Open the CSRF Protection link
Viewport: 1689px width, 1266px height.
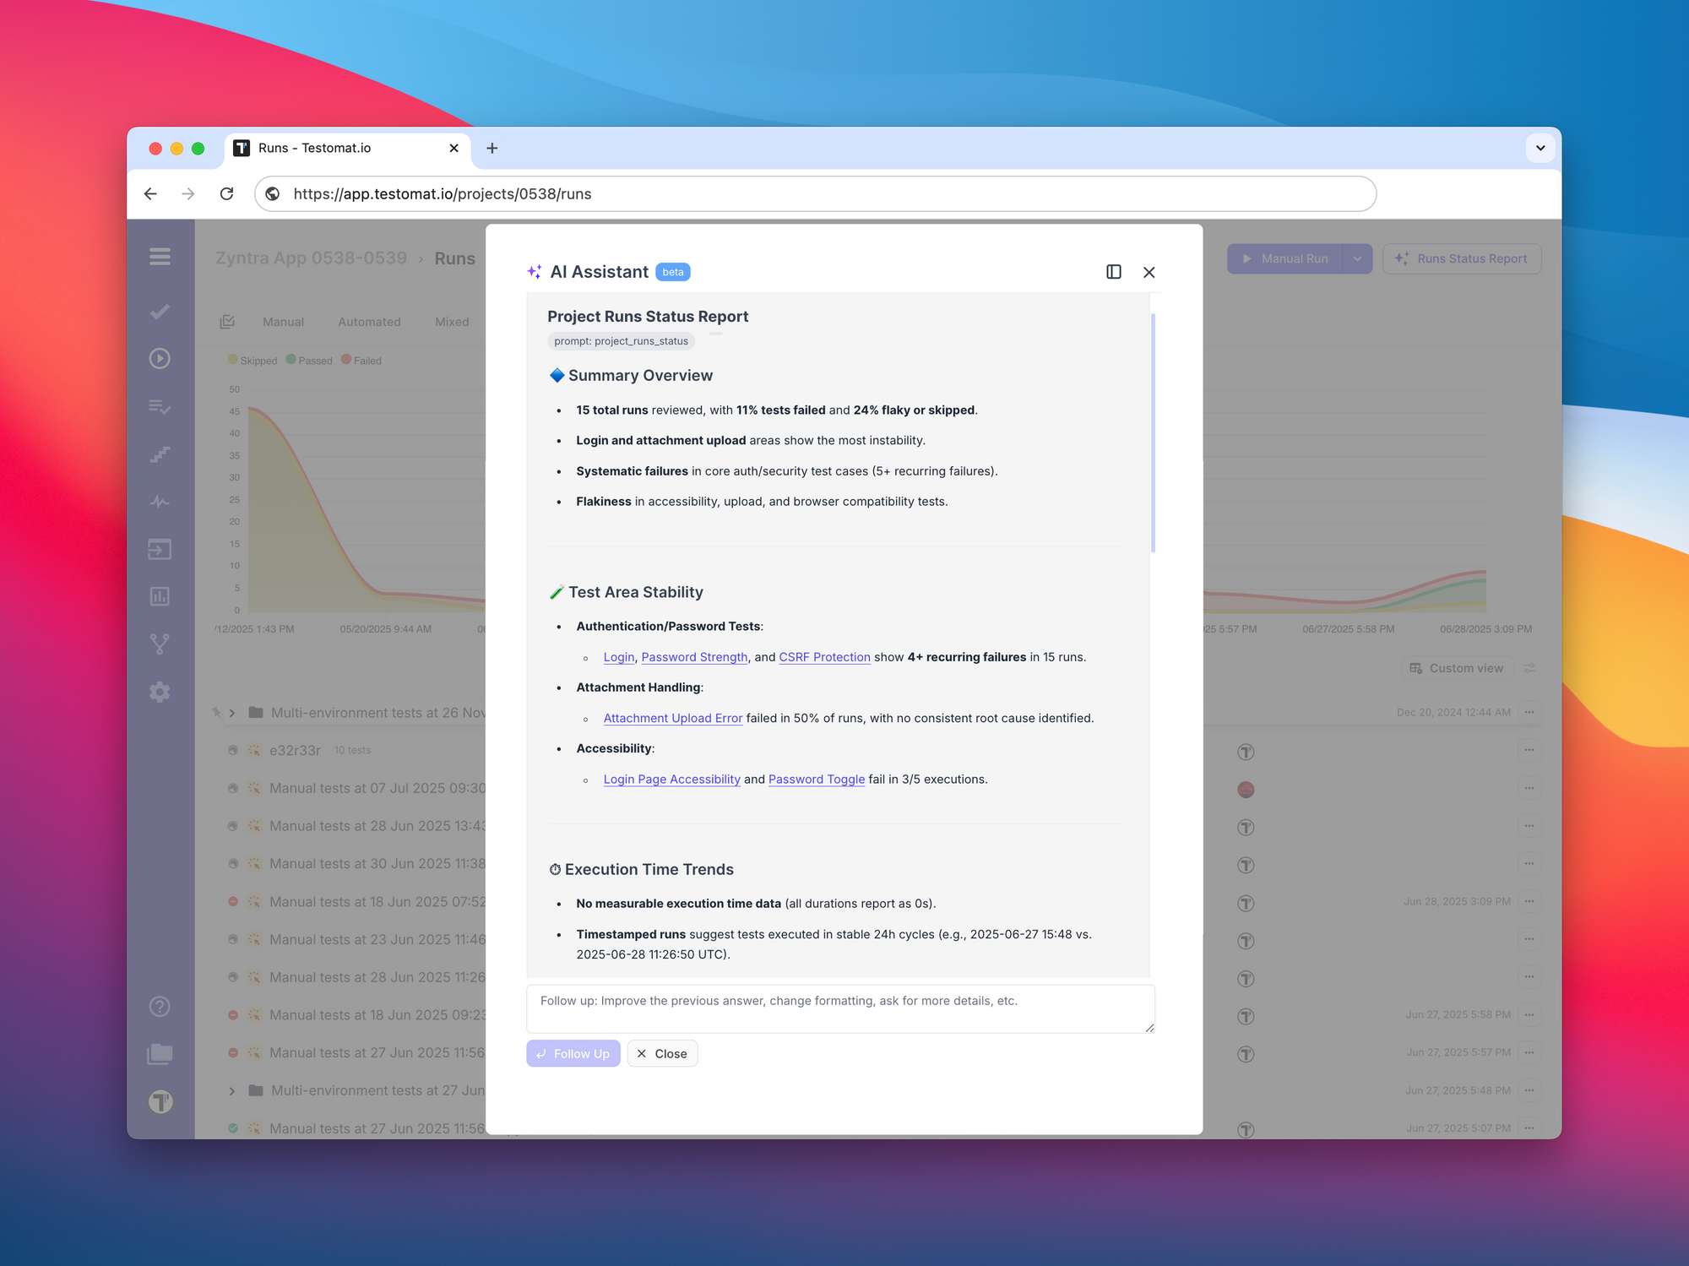pyautogui.click(x=824, y=657)
